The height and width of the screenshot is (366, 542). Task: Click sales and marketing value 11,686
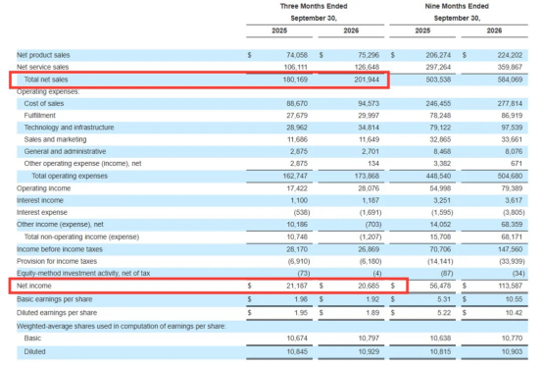[297, 139]
